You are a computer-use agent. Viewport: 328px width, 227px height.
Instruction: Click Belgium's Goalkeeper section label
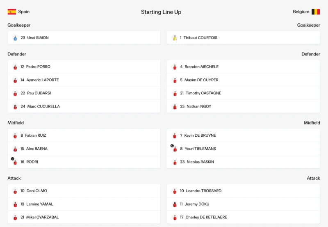pos(309,25)
